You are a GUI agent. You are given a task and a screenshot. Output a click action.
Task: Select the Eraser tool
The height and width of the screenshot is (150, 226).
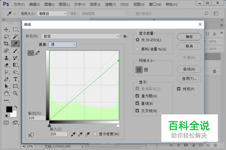6,65
